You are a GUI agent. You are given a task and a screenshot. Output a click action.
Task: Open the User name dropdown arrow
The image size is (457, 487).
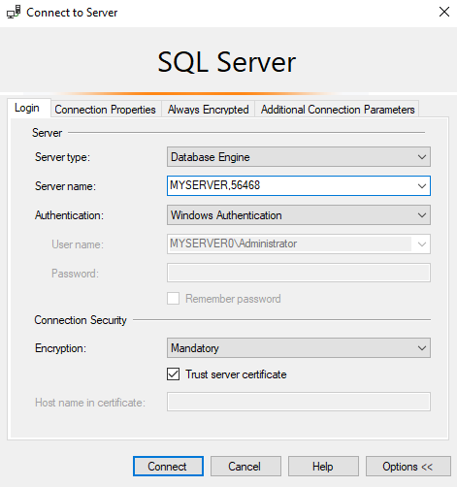(421, 244)
